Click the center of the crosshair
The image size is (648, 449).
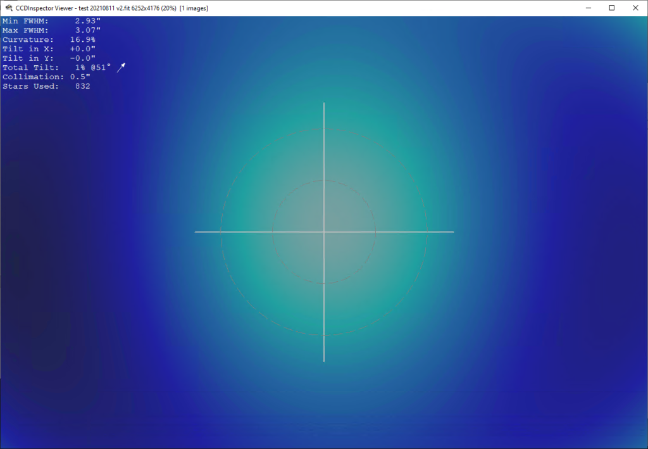(324, 232)
